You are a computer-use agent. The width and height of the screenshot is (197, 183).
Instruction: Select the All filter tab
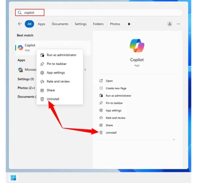pyautogui.click(x=30, y=24)
